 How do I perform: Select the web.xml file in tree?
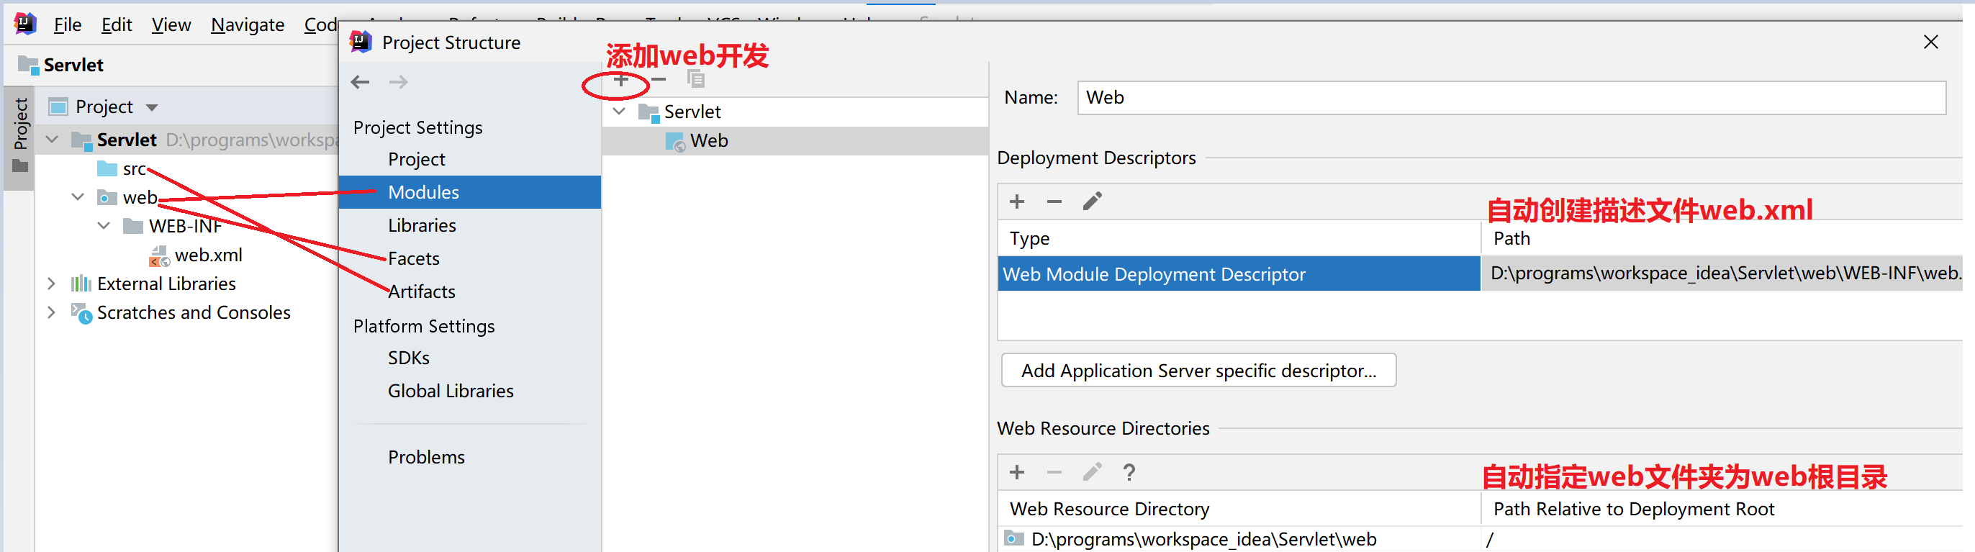click(208, 255)
